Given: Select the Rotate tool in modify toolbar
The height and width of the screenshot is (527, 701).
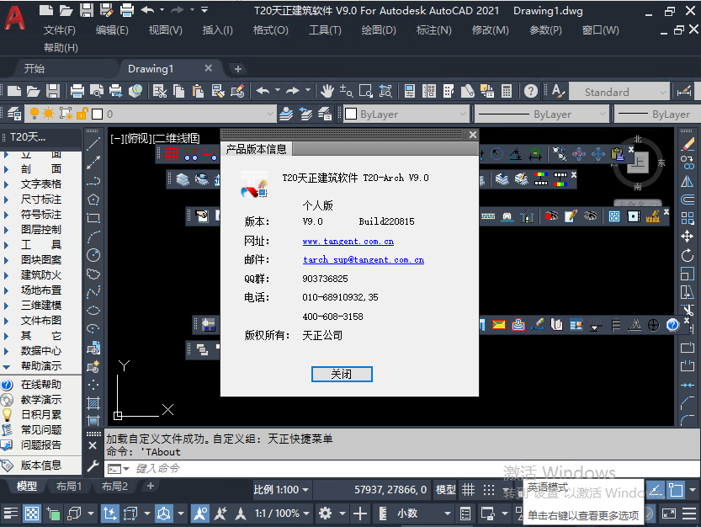Looking at the screenshot, I should tap(688, 255).
